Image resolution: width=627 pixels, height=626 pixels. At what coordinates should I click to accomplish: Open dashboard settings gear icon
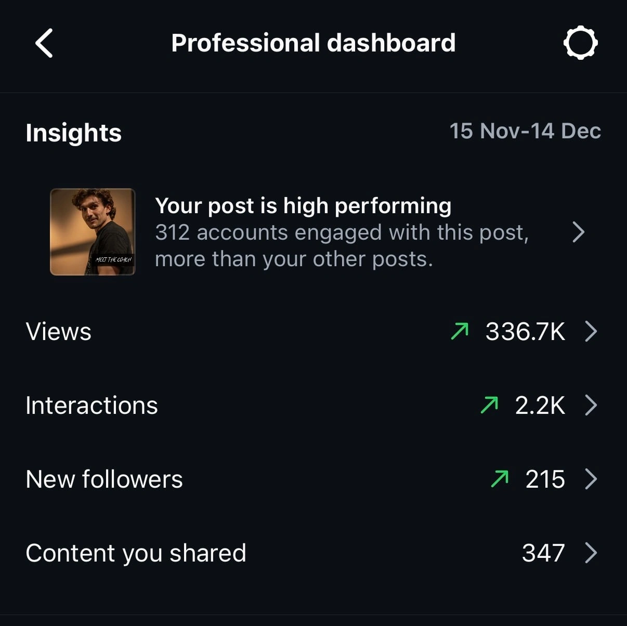[580, 43]
